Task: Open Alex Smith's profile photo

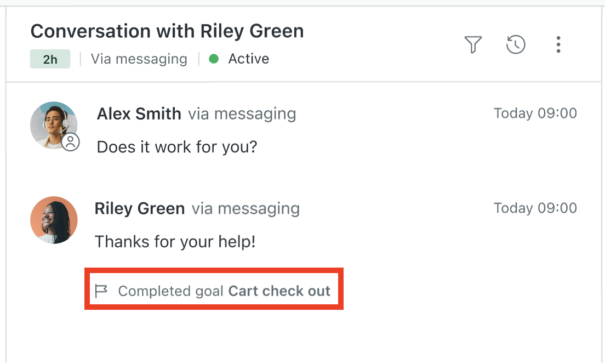Action: (52, 124)
